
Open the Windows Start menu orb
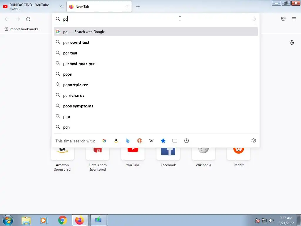click(x=8, y=220)
